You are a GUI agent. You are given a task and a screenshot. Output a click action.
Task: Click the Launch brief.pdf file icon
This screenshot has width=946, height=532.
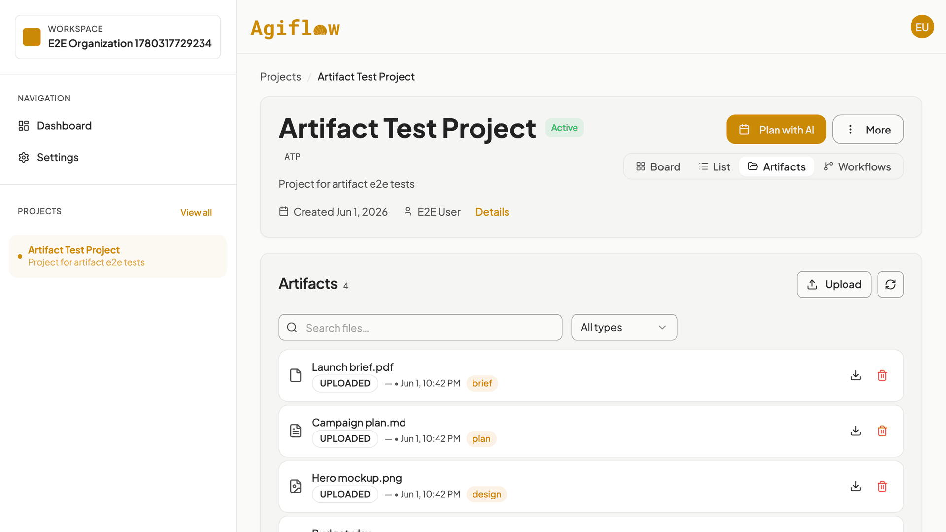(x=296, y=375)
